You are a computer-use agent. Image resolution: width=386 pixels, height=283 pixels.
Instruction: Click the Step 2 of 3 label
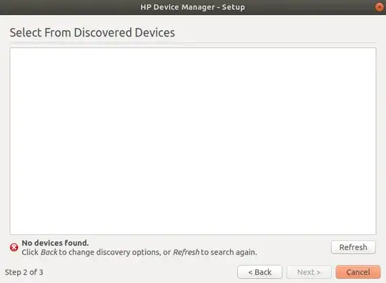click(x=24, y=272)
